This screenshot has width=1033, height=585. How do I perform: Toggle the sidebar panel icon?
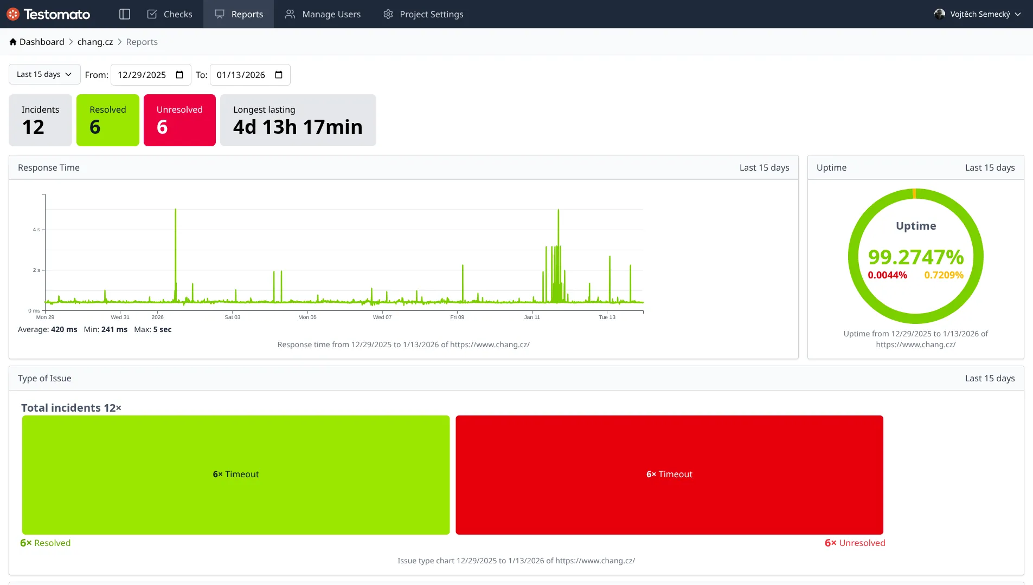(x=124, y=14)
